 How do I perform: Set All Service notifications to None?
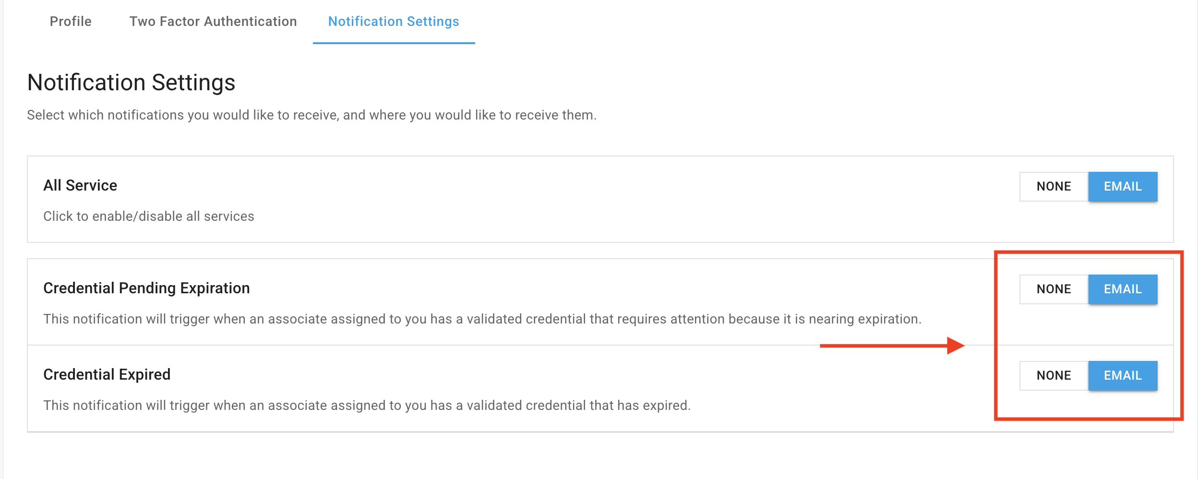pyautogui.click(x=1054, y=186)
